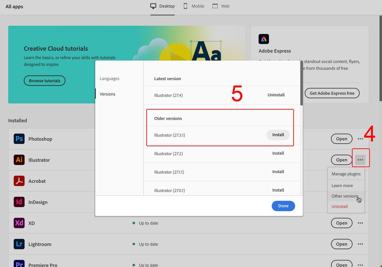Click the 'Installed' section label
The image size is (382, 267).
18,121
